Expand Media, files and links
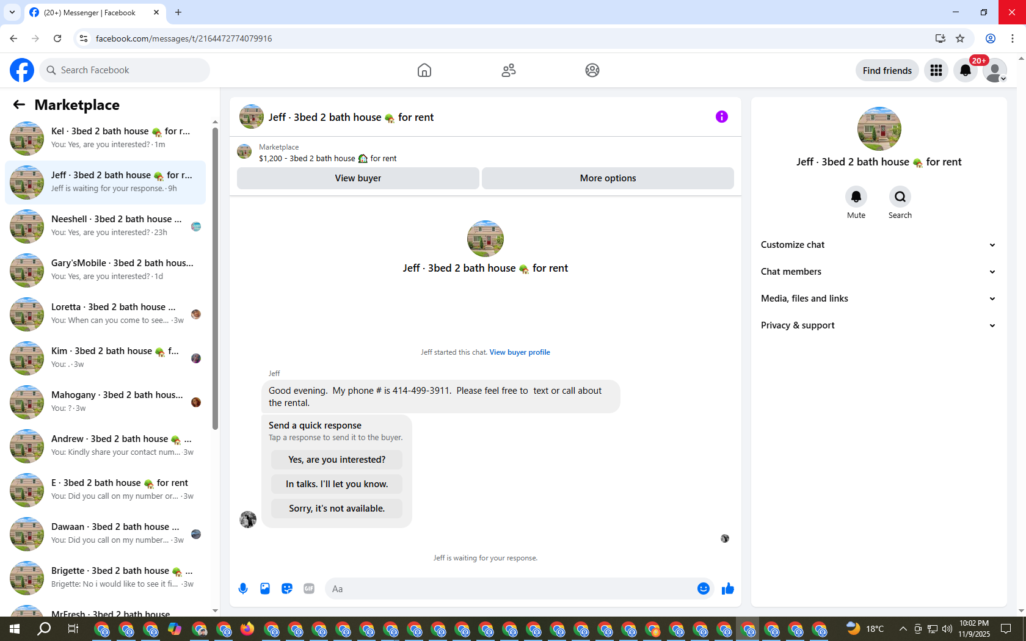 878,299
